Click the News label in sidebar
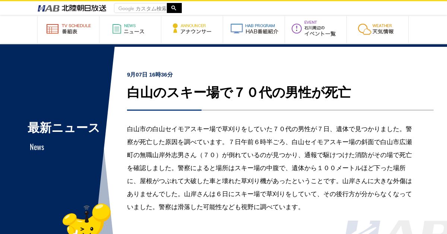This screenshot has width=447, height=234. pyautogui.click(x=37, y=147)
